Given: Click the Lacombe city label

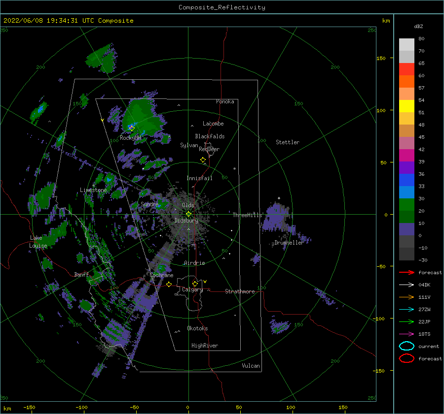Looking at the screenshot, I should click(213, 124).
